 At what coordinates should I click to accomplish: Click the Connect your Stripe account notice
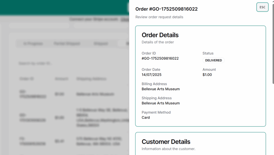click(94, 19)
